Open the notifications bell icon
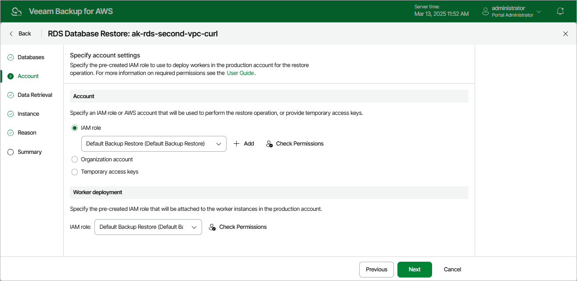Viewport: 577px width, 281px height. coord(560,11)
